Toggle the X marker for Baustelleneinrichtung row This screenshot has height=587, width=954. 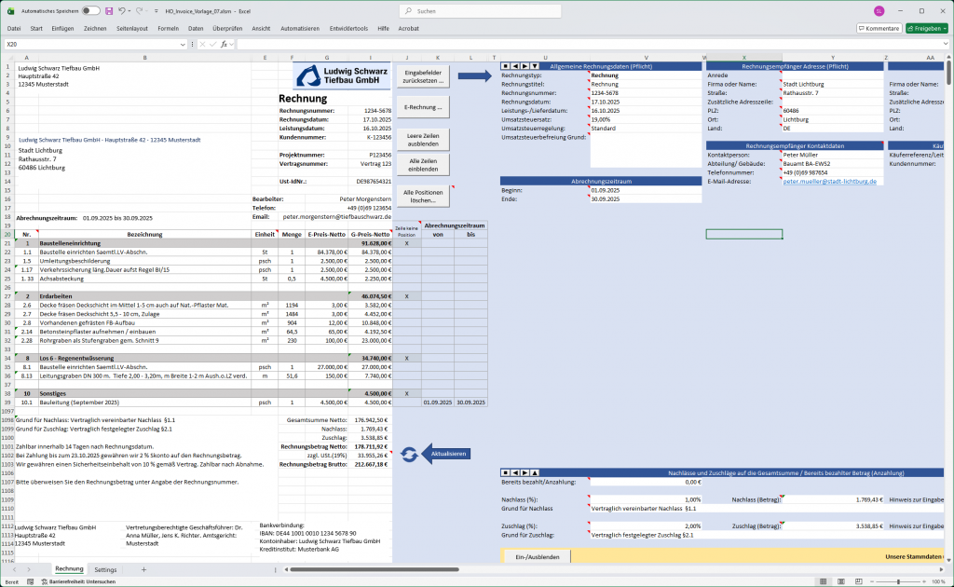406,243
